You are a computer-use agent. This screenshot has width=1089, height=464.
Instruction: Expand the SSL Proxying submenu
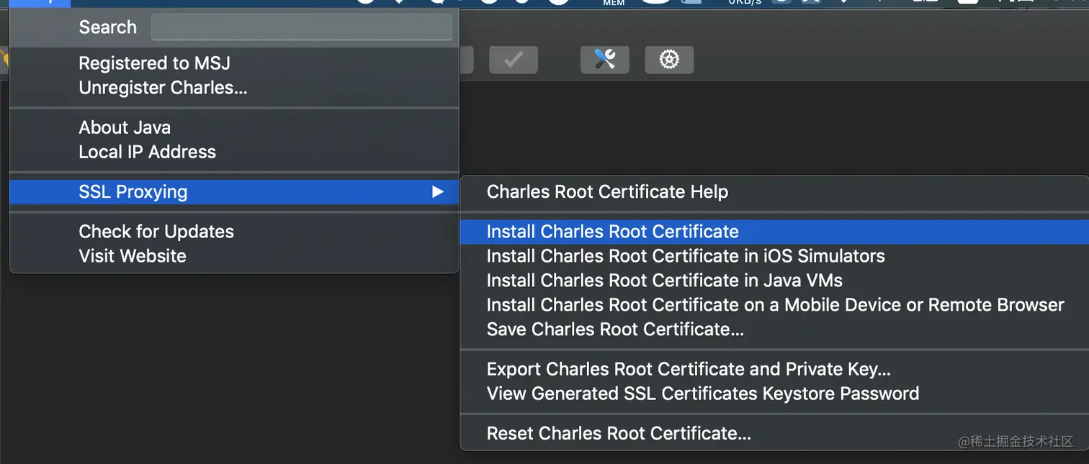234,192
